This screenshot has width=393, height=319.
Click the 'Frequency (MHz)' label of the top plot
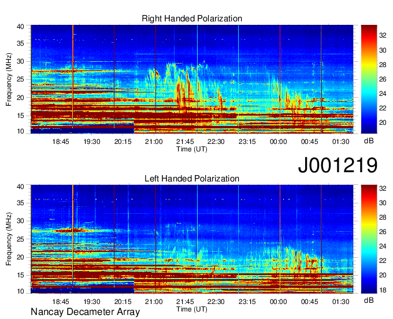9,79
